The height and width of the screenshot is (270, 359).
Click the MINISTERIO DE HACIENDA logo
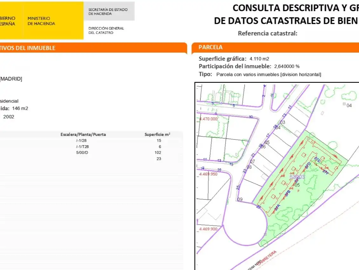click(41, 21)
